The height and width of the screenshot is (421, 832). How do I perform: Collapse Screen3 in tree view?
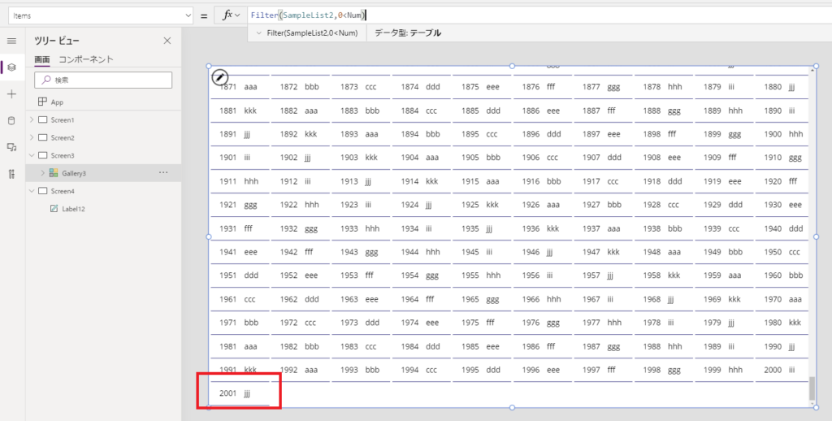pos(32,155)
